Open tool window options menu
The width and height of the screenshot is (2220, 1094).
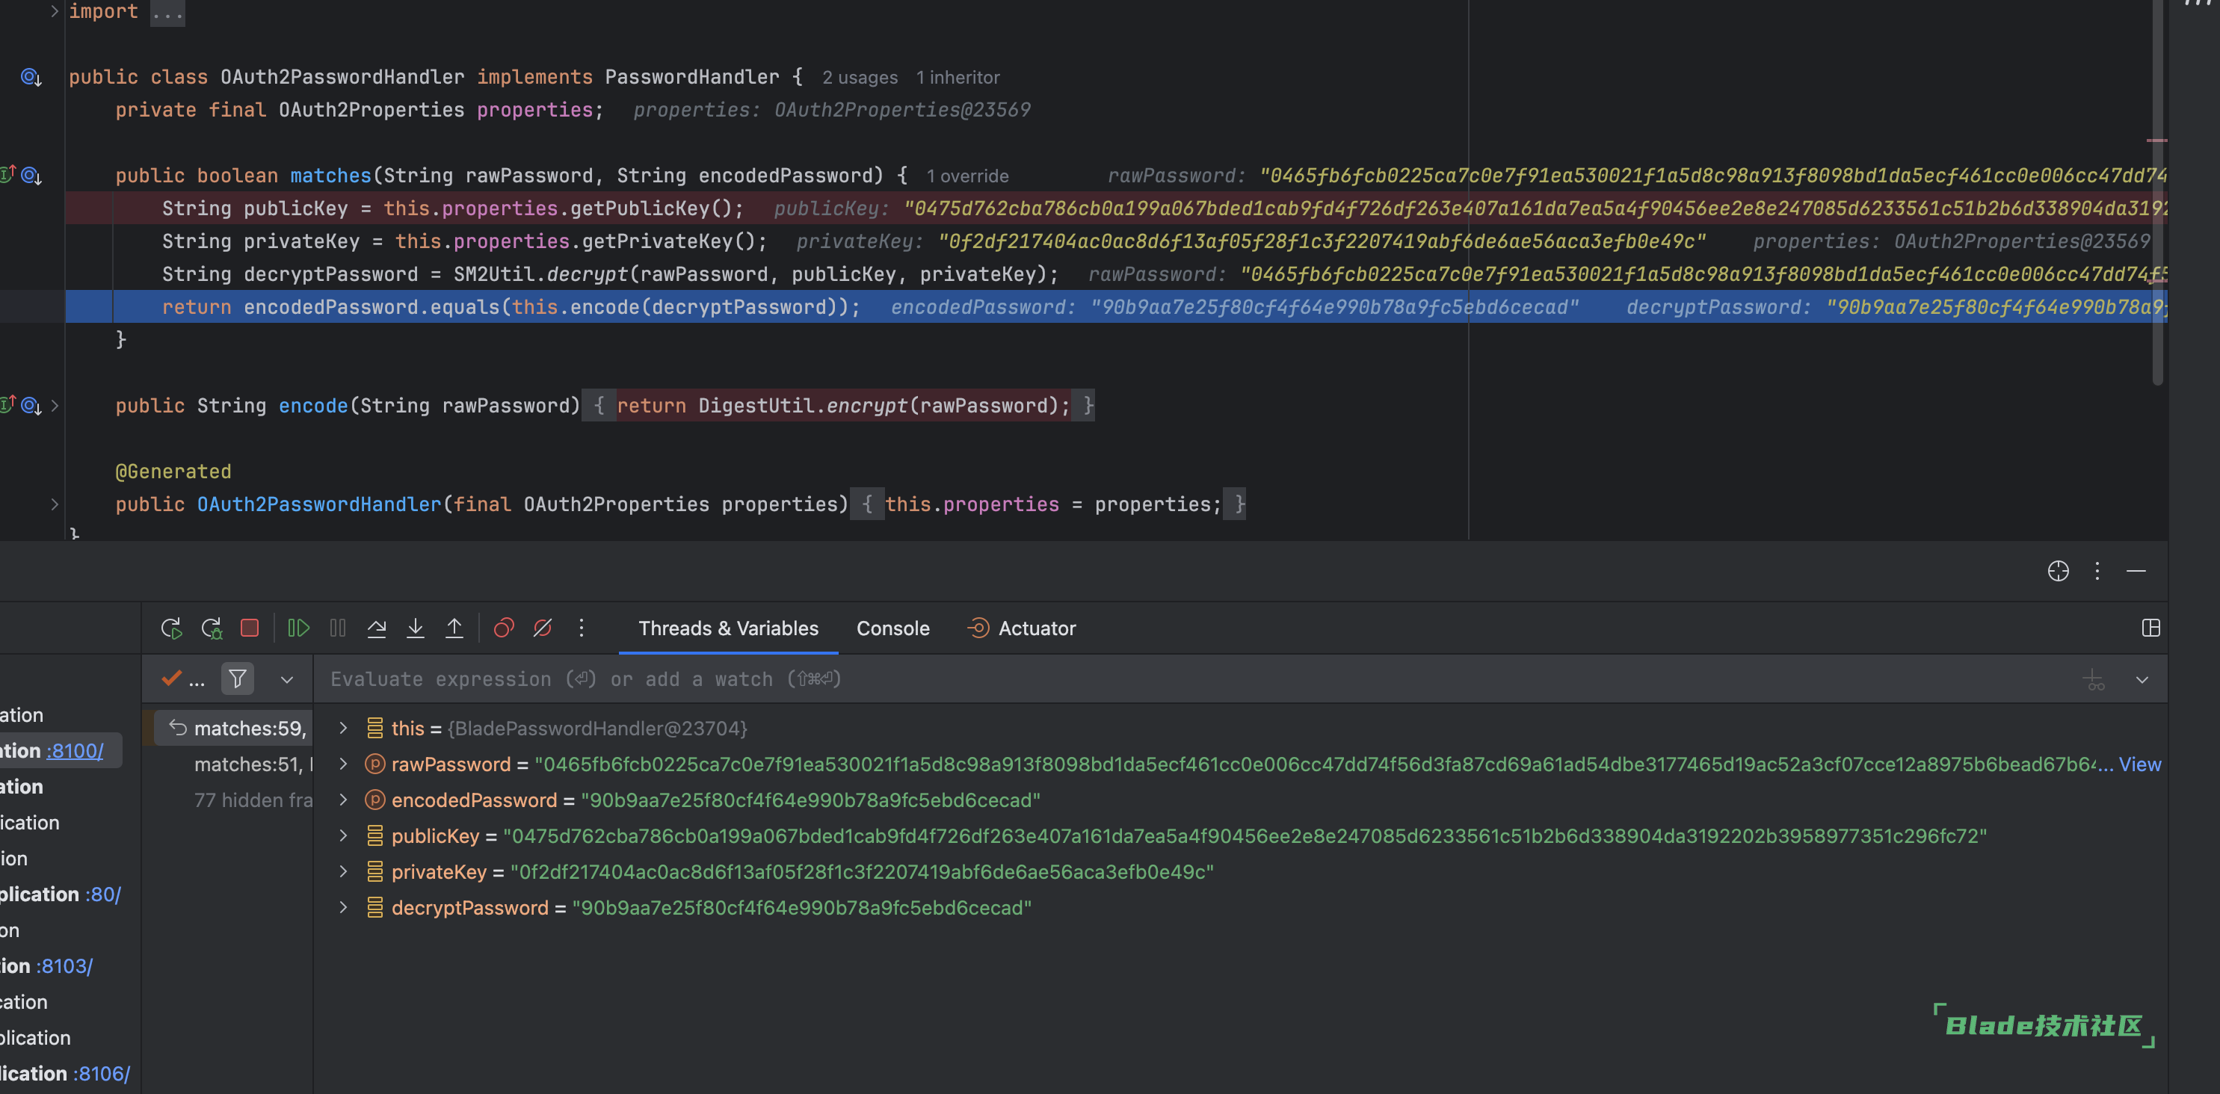[x=2097, y=571]
